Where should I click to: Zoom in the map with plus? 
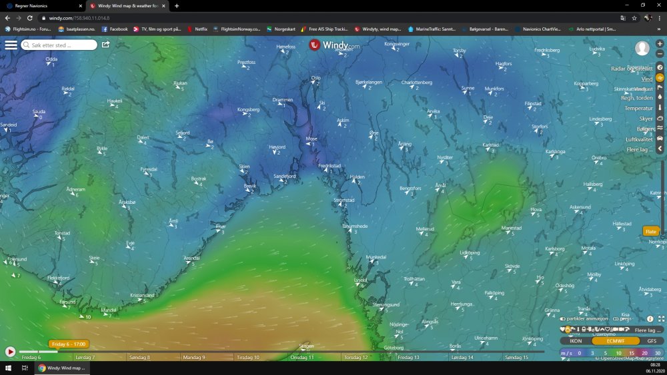click(660, 44)
